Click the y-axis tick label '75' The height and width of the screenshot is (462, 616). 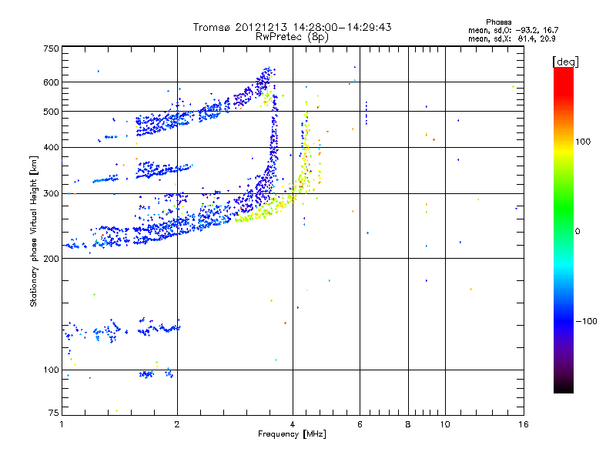click(x=54, y=413)
